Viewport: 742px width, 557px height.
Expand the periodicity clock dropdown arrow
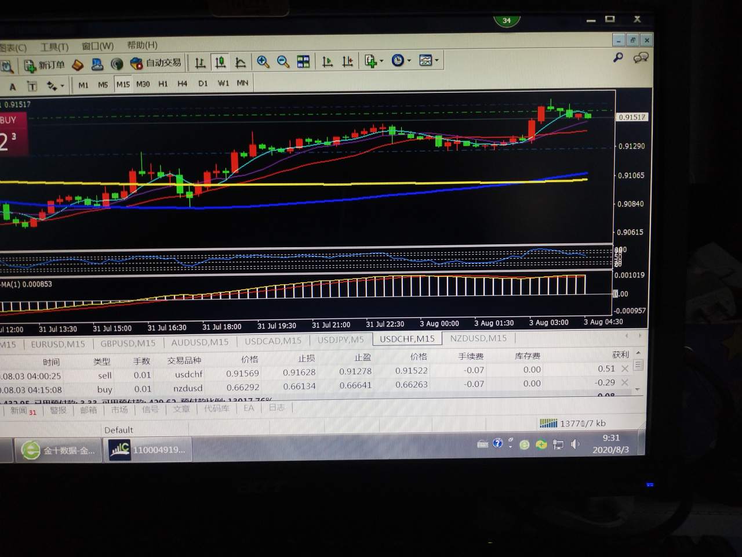(x=409, y=60)
